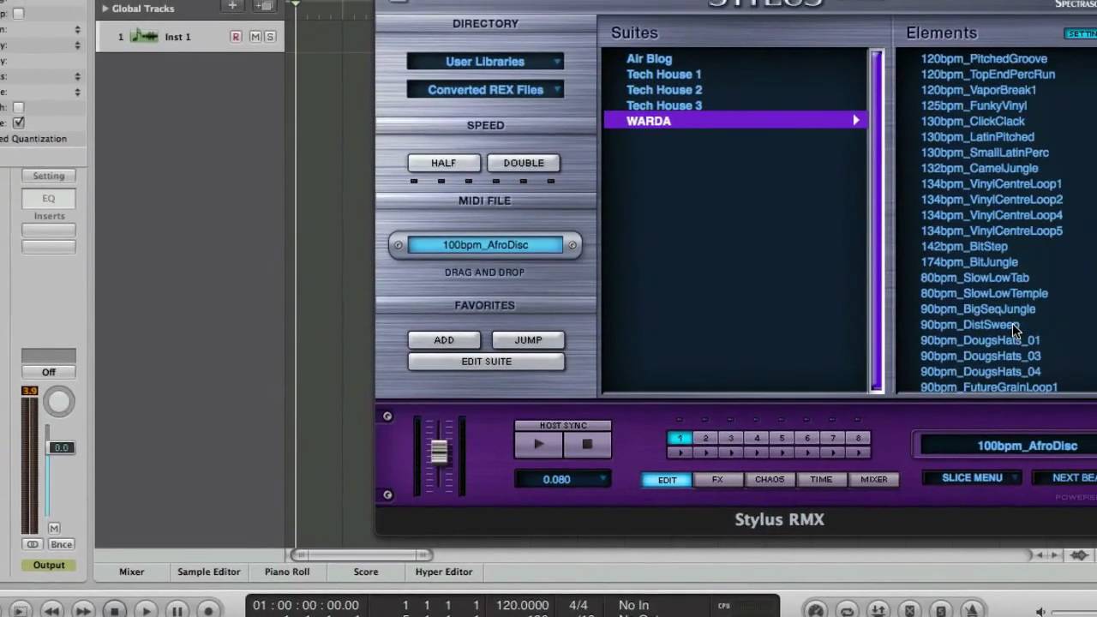
Task: Switch to the EDIT page
Action: [x=667, y=480]
